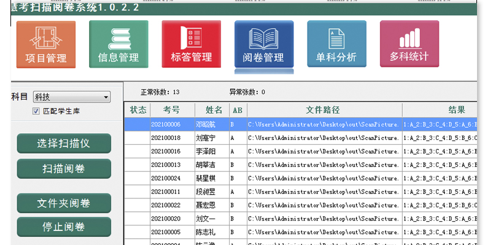The height and width of the screenshot is (245, 485).
Task: Select exam number 202100024 cell
Action: [173, 178]
